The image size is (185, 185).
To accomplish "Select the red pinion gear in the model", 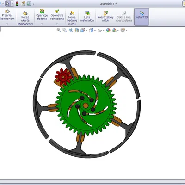I will [x=63, y=76].
